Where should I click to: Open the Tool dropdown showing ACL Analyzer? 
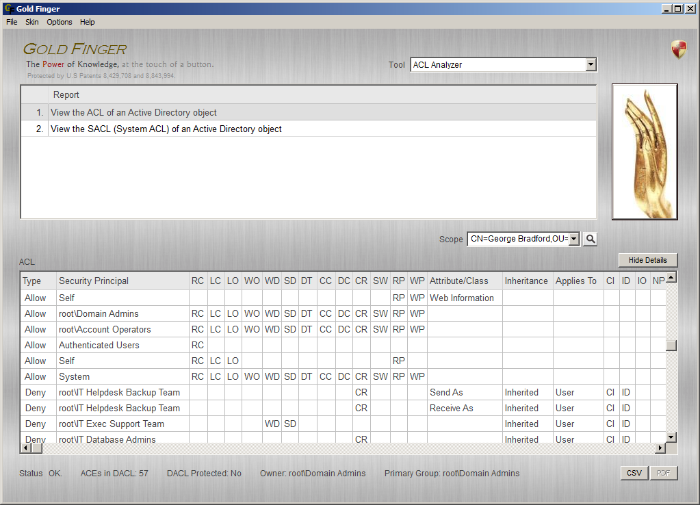point(503,64)
